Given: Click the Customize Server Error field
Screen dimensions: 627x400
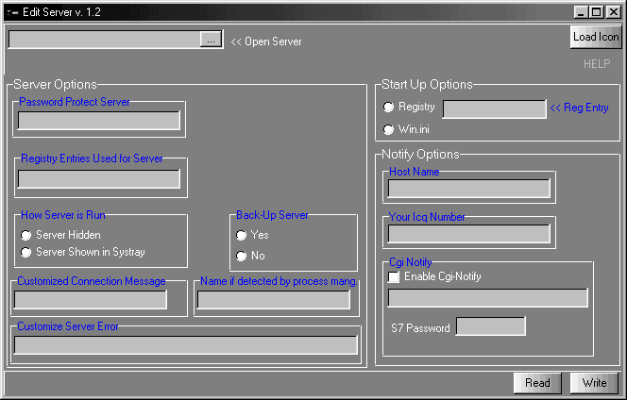Looking at the screenshot, I should [x=185, y=345].
